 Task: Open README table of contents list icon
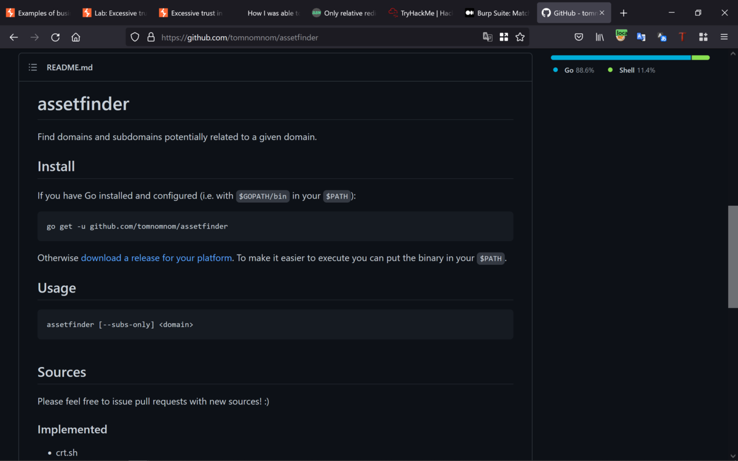tap(33, 67)
